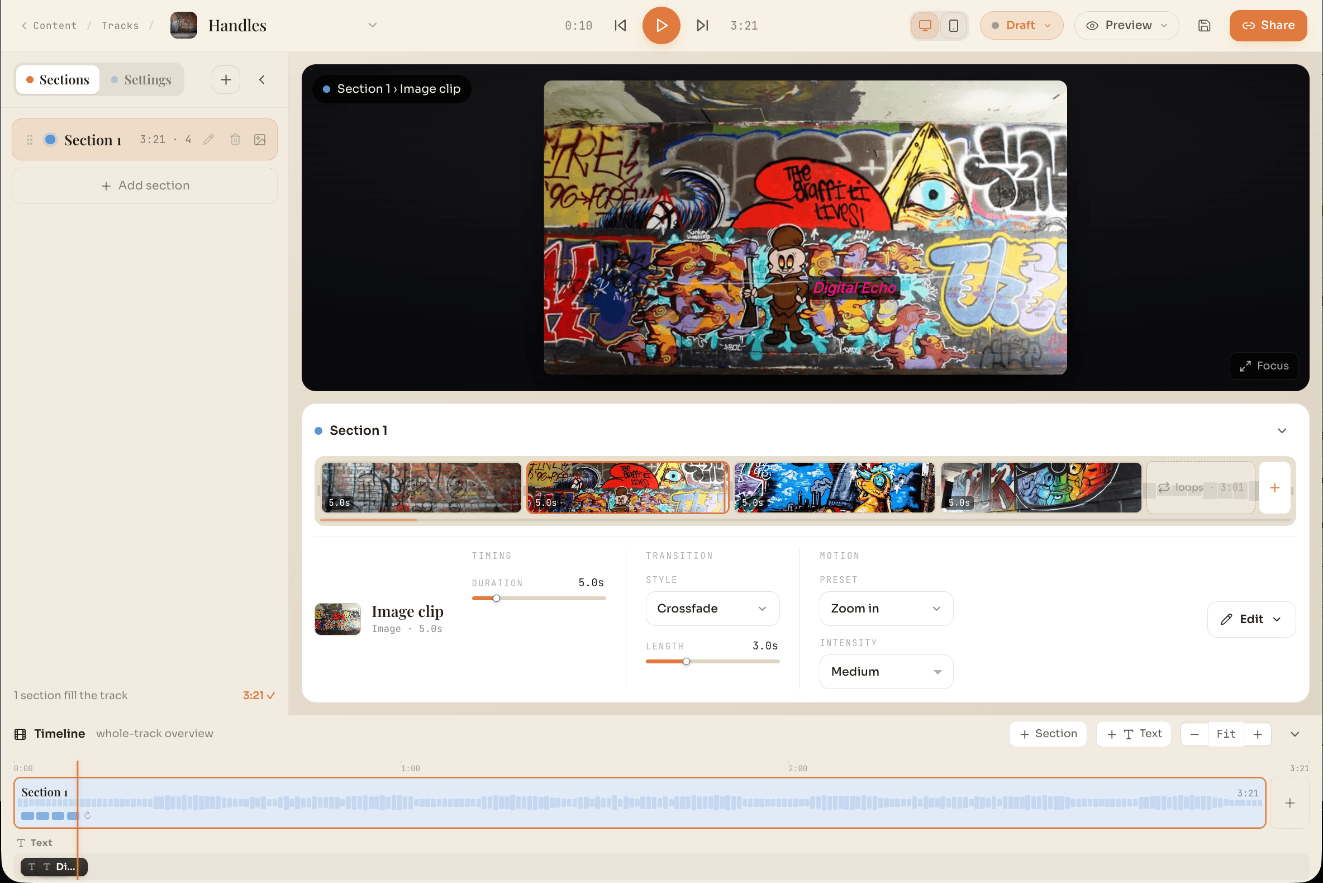
Task: Play the track with the orange play button
Action: [x=661, y=25]
